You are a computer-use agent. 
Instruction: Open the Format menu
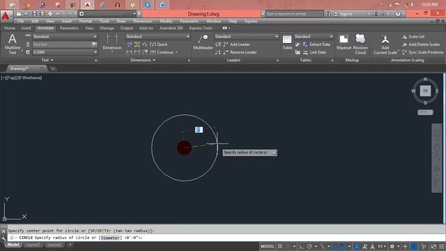tap(85, 22)
